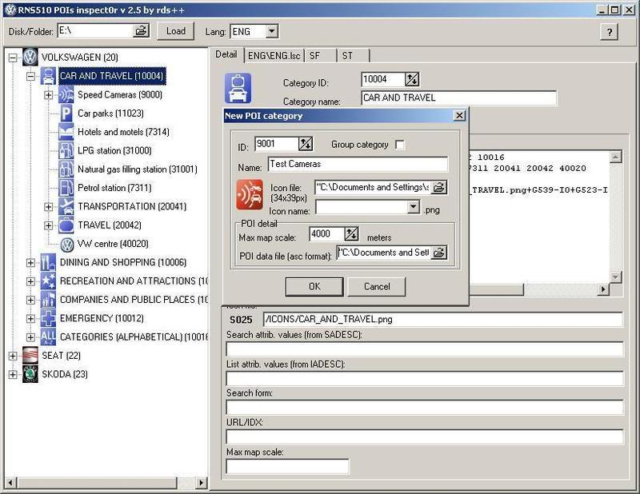The image size is (640, 494).
Task: Click the Companies and Public Places icon
Action: (48, 300)
